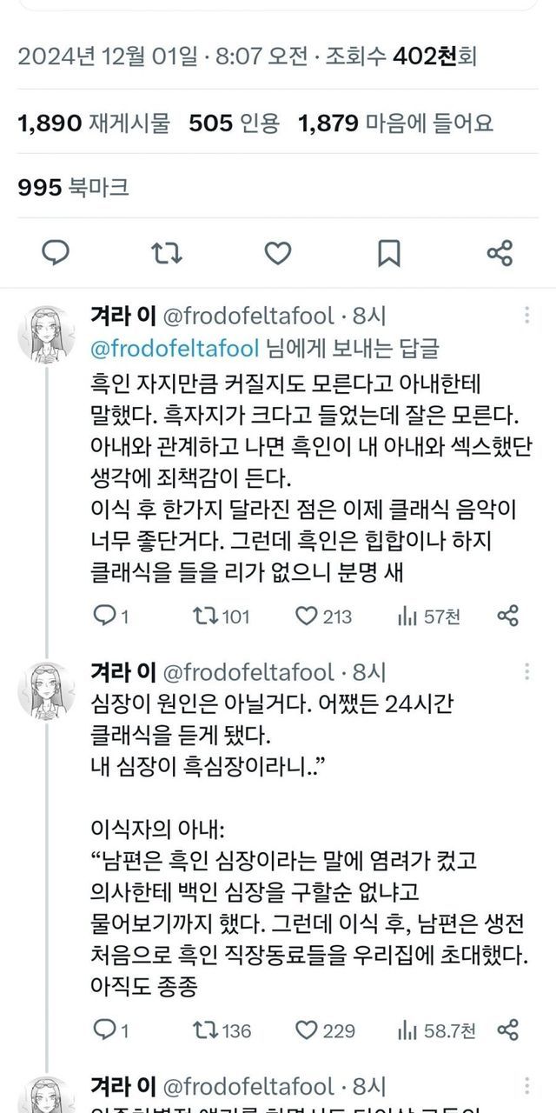
Task: Like the reply with 229 likes
Action: (x=306, y=1031)
